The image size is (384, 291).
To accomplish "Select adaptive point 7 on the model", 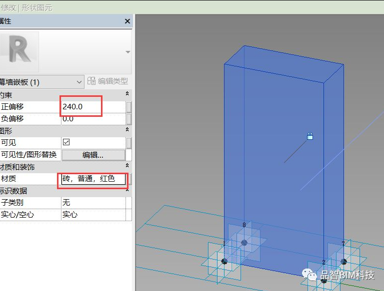I will click(x=343, y=262).
